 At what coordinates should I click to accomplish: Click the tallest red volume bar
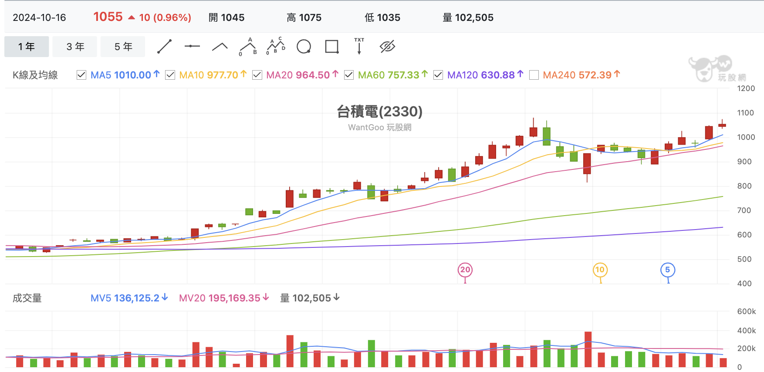pyautogui.click(x=588, y=349)
